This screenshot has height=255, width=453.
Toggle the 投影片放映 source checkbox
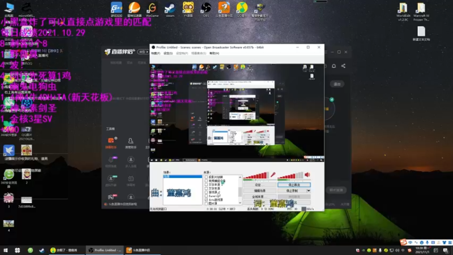click(x=206, y=177)
